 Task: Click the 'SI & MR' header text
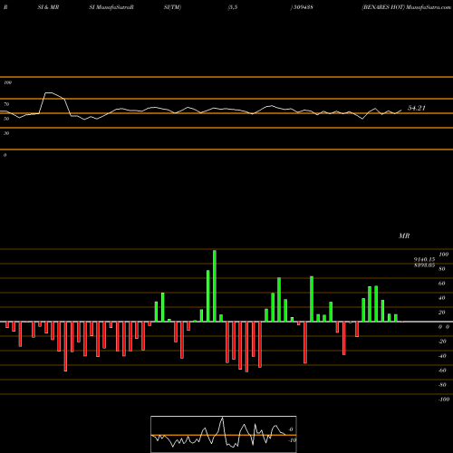coord(48,7)
